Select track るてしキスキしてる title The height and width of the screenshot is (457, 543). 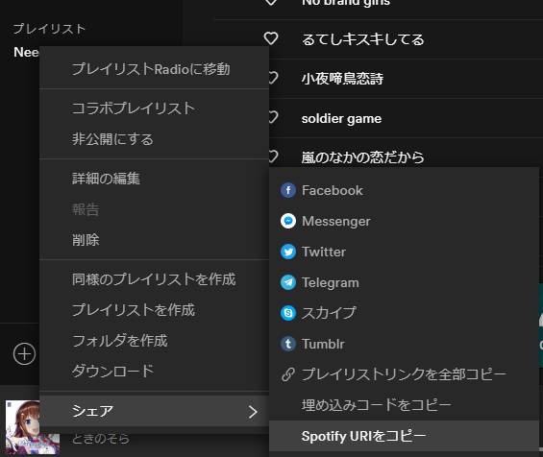pyautogui.click(x=363, y=39)
